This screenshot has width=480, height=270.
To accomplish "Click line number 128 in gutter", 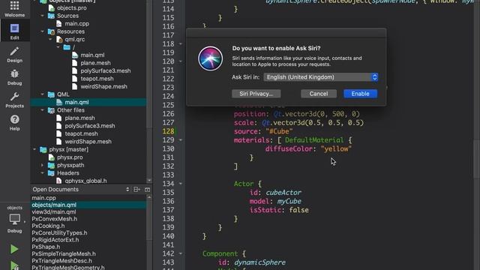I will point(168,131).
